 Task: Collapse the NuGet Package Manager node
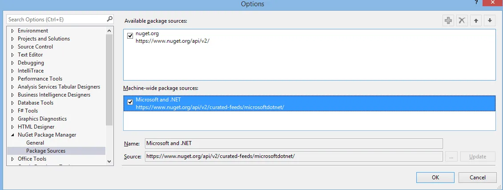(x=12, y=135)
